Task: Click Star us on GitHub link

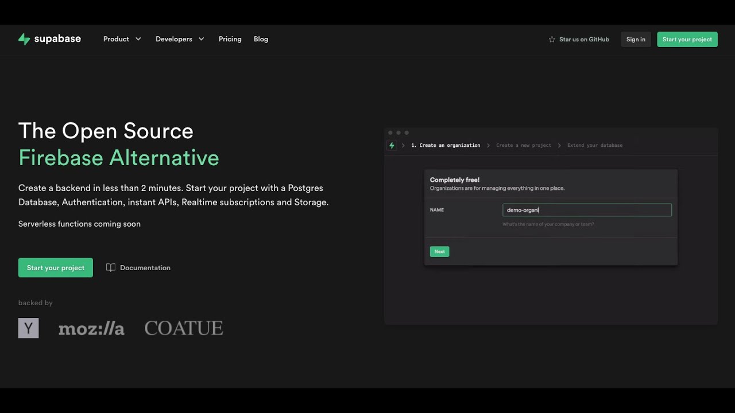Action: coord(579,40)
